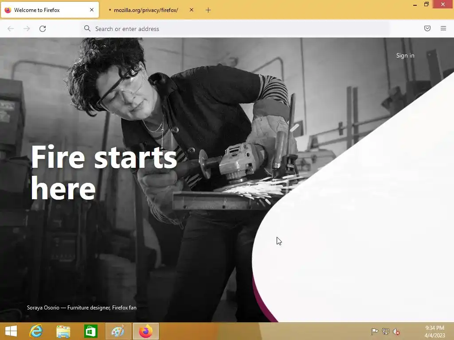This screenshot has width=454, height=340.
Task: Open the muted volume tray icon
Action: tap(396, 332)
